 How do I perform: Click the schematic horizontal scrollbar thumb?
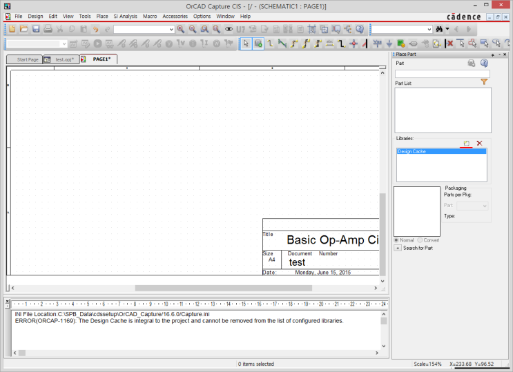(x=224, y=288)
